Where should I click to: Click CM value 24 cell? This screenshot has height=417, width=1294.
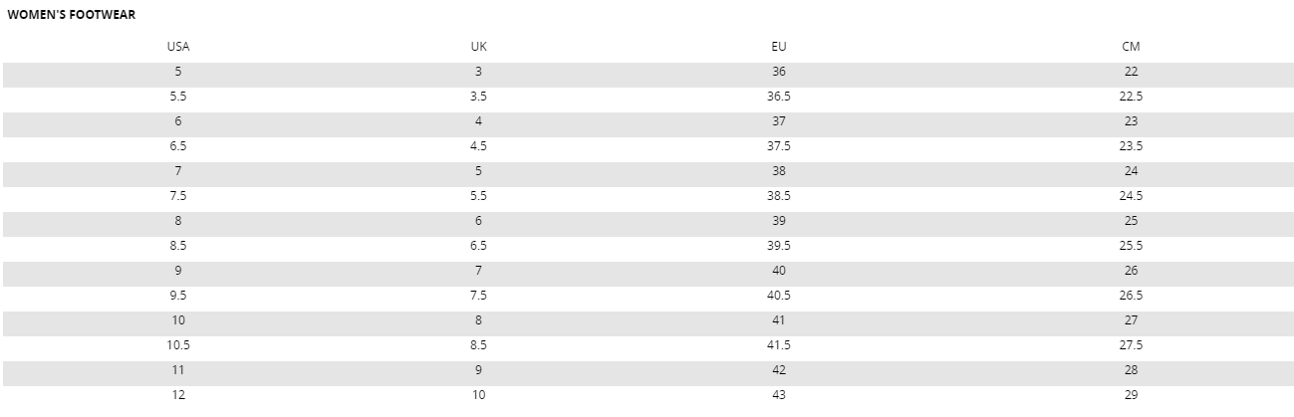(1131, 171)
